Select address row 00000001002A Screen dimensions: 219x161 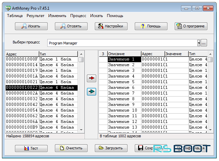tap(42, 93)
